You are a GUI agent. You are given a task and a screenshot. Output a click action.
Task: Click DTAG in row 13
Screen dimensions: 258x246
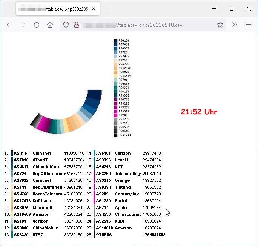pyautogui.click(x=38, y=235)
